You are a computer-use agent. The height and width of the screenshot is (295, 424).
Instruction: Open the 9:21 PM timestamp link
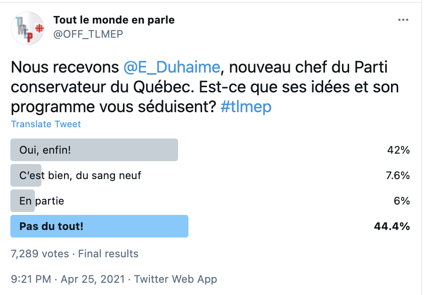point(31,279)
